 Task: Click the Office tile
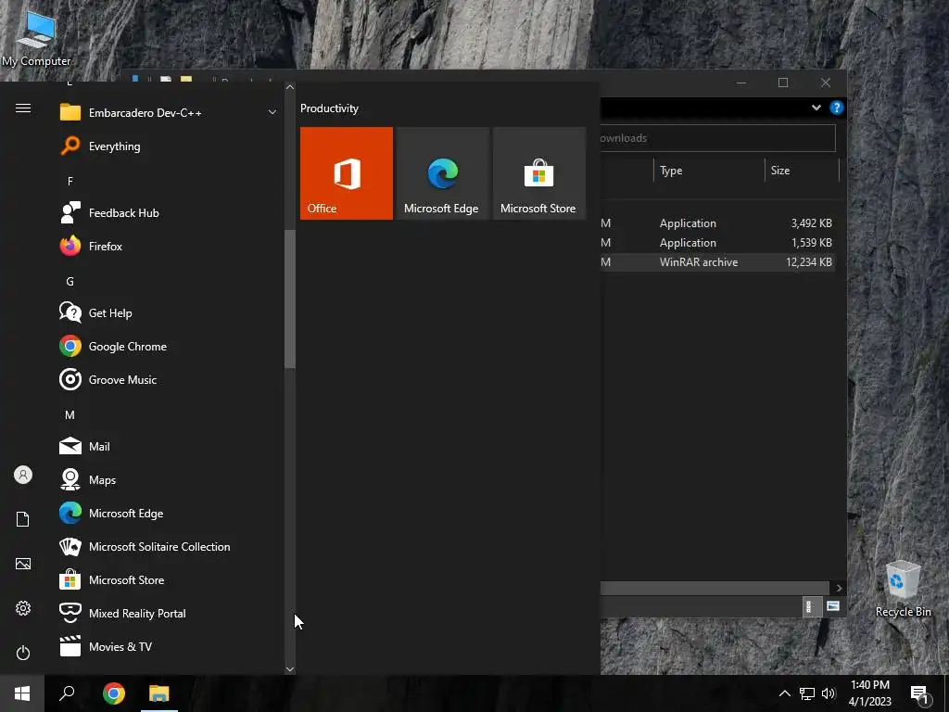347,173
